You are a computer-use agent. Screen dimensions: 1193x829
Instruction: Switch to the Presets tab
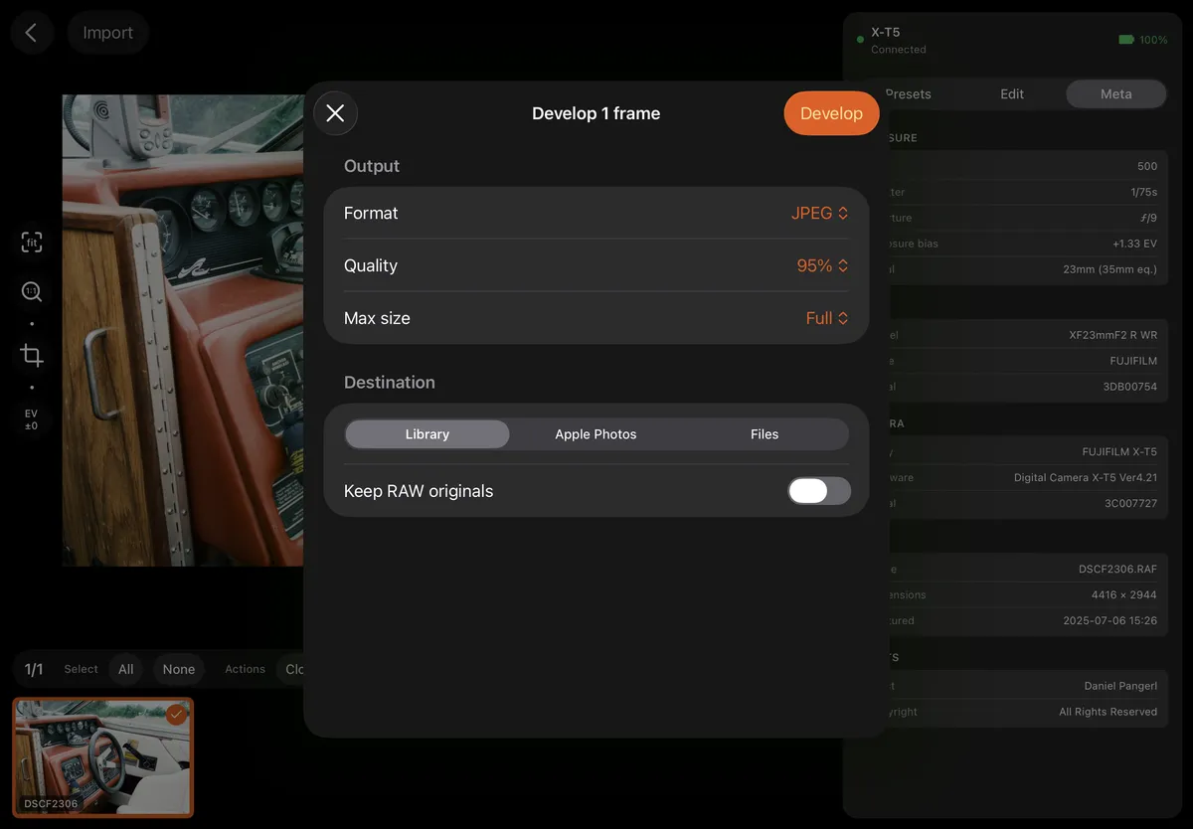908,93
